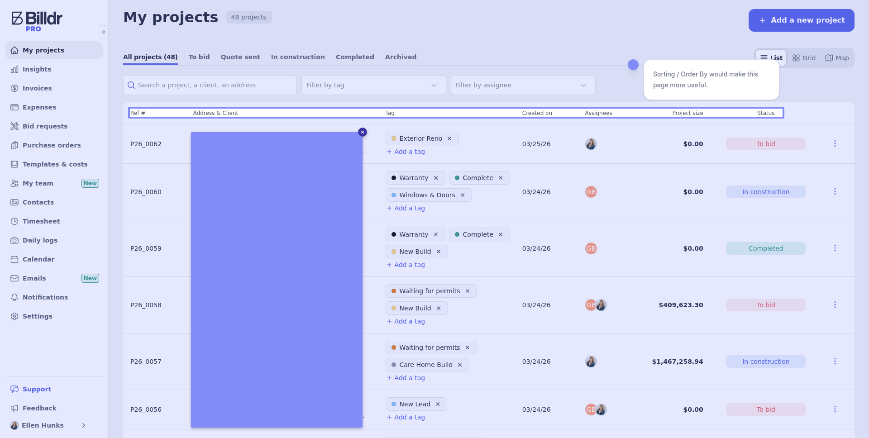Switch to Grid view
Viewport: 869px width, 438px height.
coord(804,58)
